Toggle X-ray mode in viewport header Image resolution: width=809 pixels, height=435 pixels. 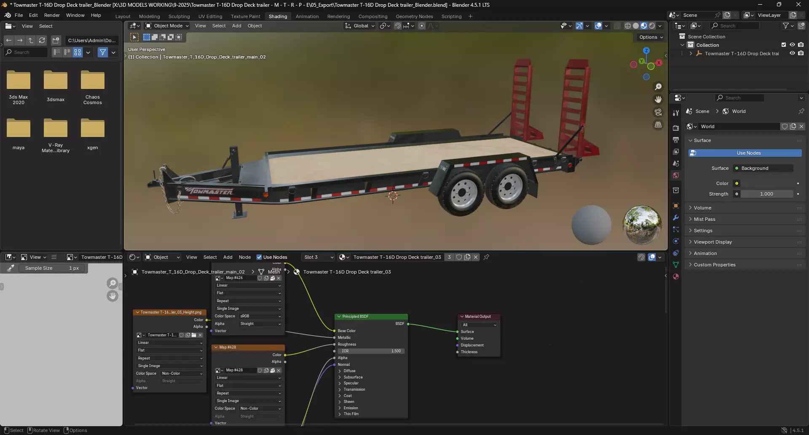tap(617, 26)
